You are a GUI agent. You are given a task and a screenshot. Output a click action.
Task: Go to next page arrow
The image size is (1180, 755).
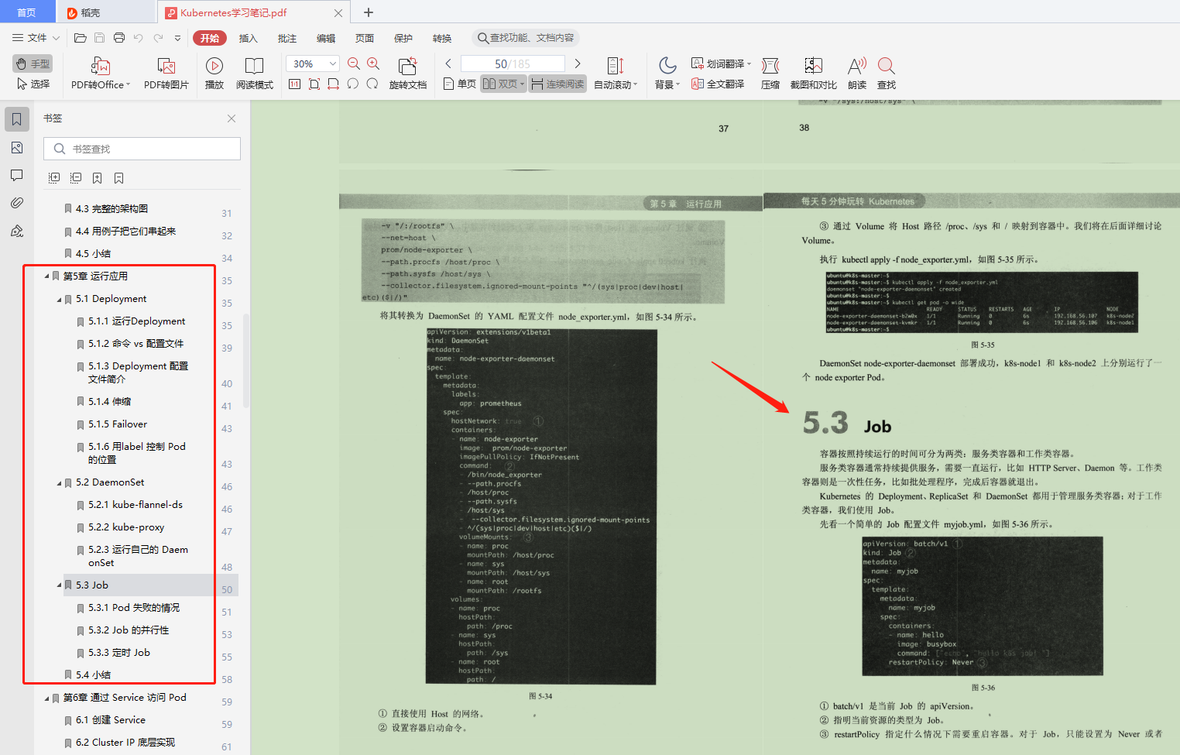(x=578, y=63)
